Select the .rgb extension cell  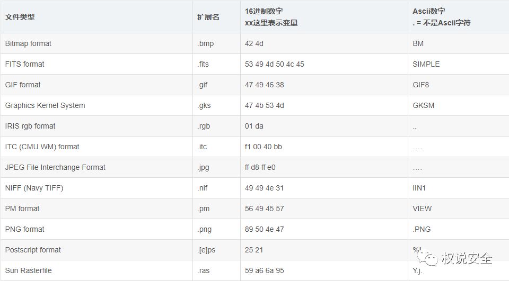204,126
